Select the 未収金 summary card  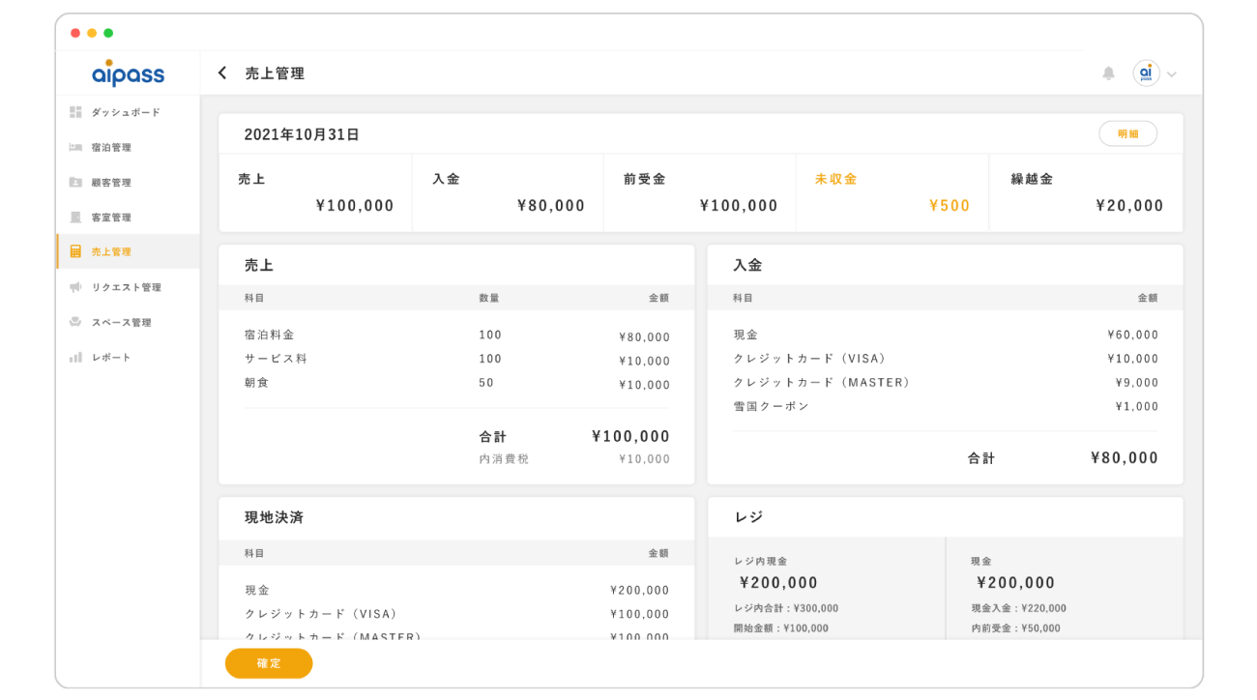(x=892, y=192)
